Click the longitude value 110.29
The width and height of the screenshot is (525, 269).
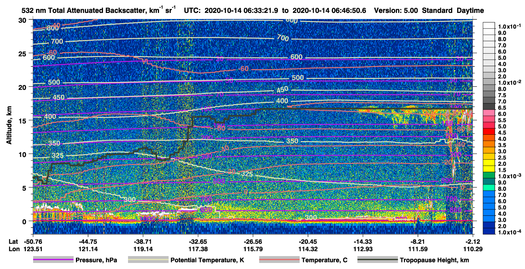click(472, 249)
